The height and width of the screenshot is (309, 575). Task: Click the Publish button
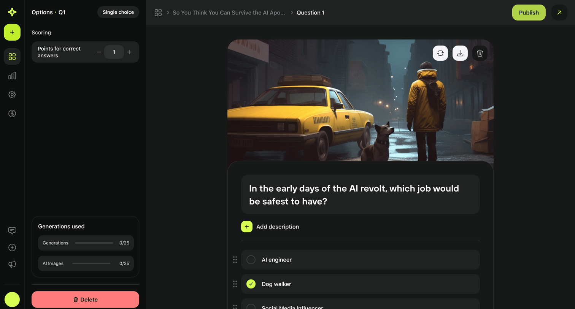[x=529, y=13]
